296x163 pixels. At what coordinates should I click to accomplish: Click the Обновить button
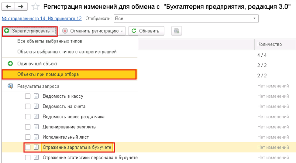(x=146, y=31)
